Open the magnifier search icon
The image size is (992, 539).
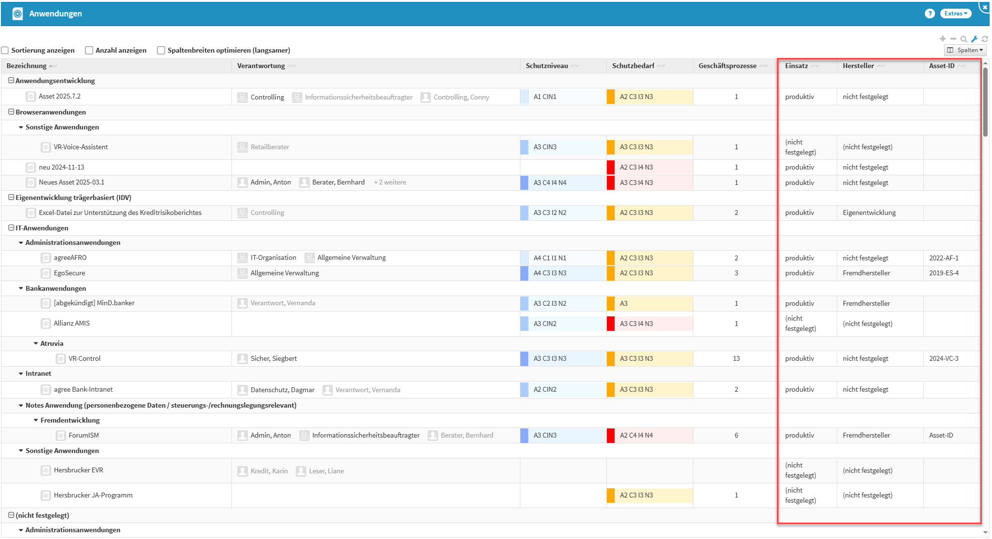(963, 39)
